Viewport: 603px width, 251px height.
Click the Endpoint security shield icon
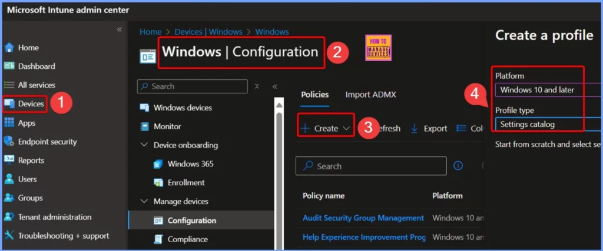coord(9,142)
